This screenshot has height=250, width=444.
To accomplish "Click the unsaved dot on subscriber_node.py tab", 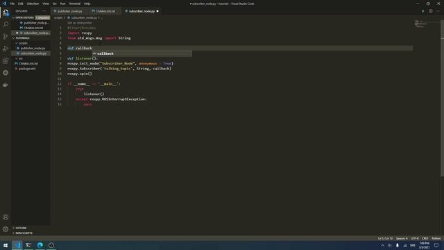I will [x=157, y=11].
